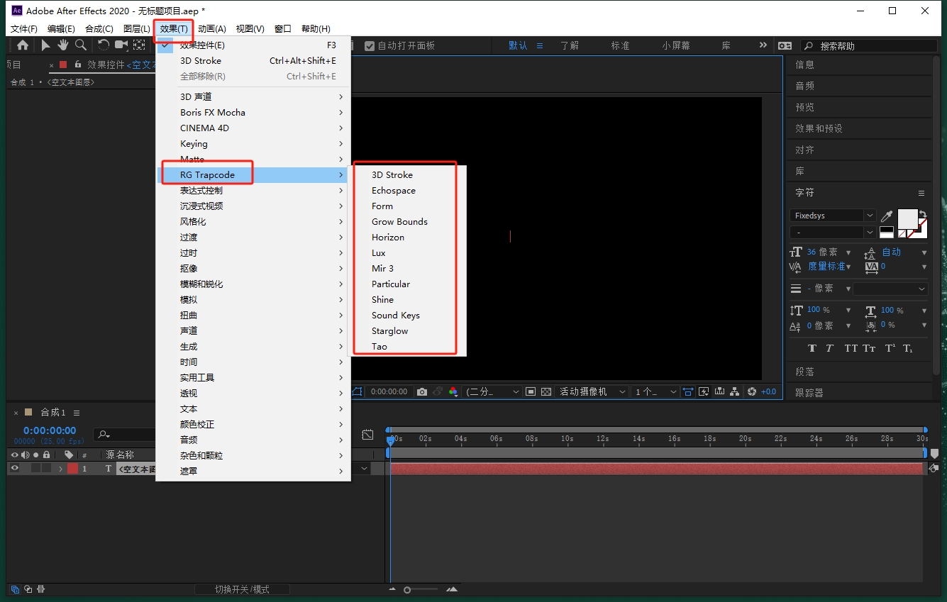Enable the auto-open panels checkbox

point(369,45)
